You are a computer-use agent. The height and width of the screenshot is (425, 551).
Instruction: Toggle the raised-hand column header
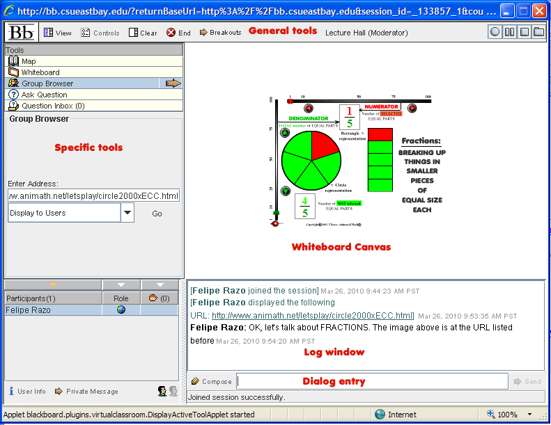pos(160,298)
